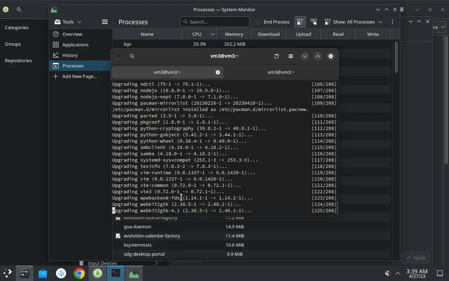Open a new terminal tab
The image size is (449, 281).
277,56
